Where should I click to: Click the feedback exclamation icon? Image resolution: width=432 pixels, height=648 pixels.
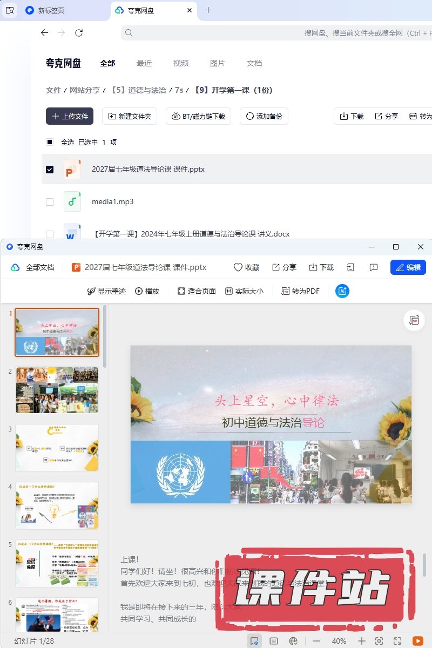click(373, 267)
